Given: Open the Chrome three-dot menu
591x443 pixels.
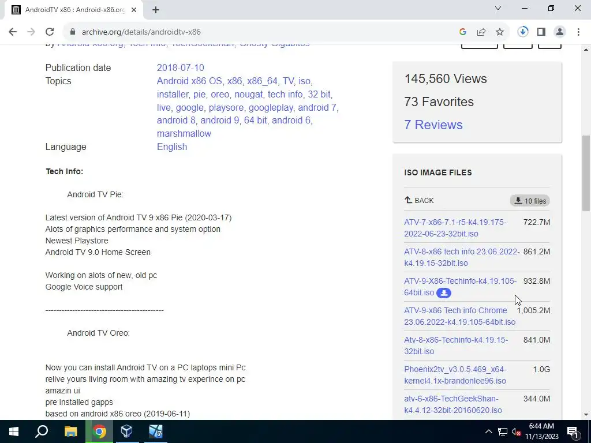Looking at the screenshot, I should click(578, 32).
